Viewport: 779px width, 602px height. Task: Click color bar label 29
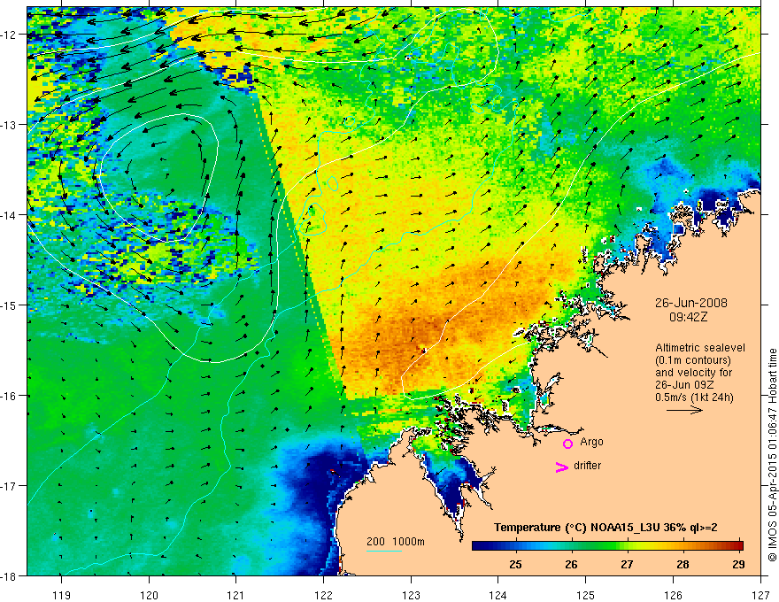point(739,564)
